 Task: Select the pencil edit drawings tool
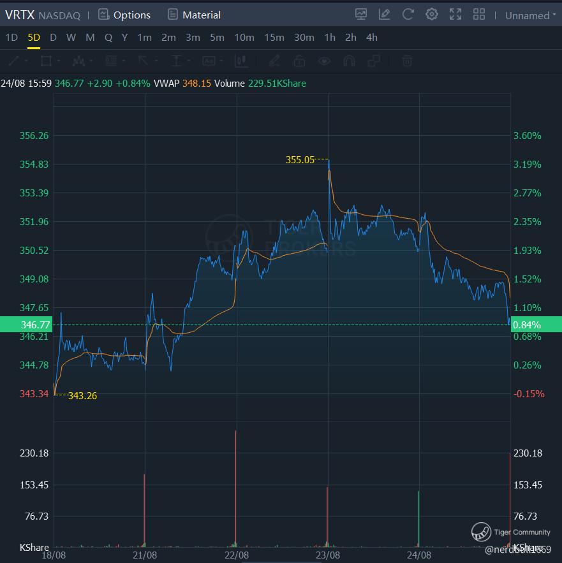tap(274, 61)
